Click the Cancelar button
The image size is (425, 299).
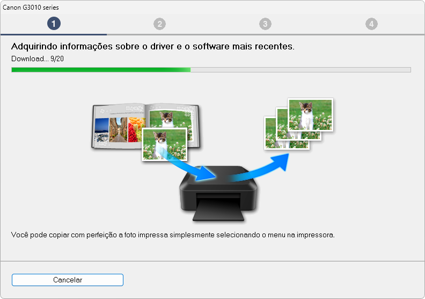point(68,280)
